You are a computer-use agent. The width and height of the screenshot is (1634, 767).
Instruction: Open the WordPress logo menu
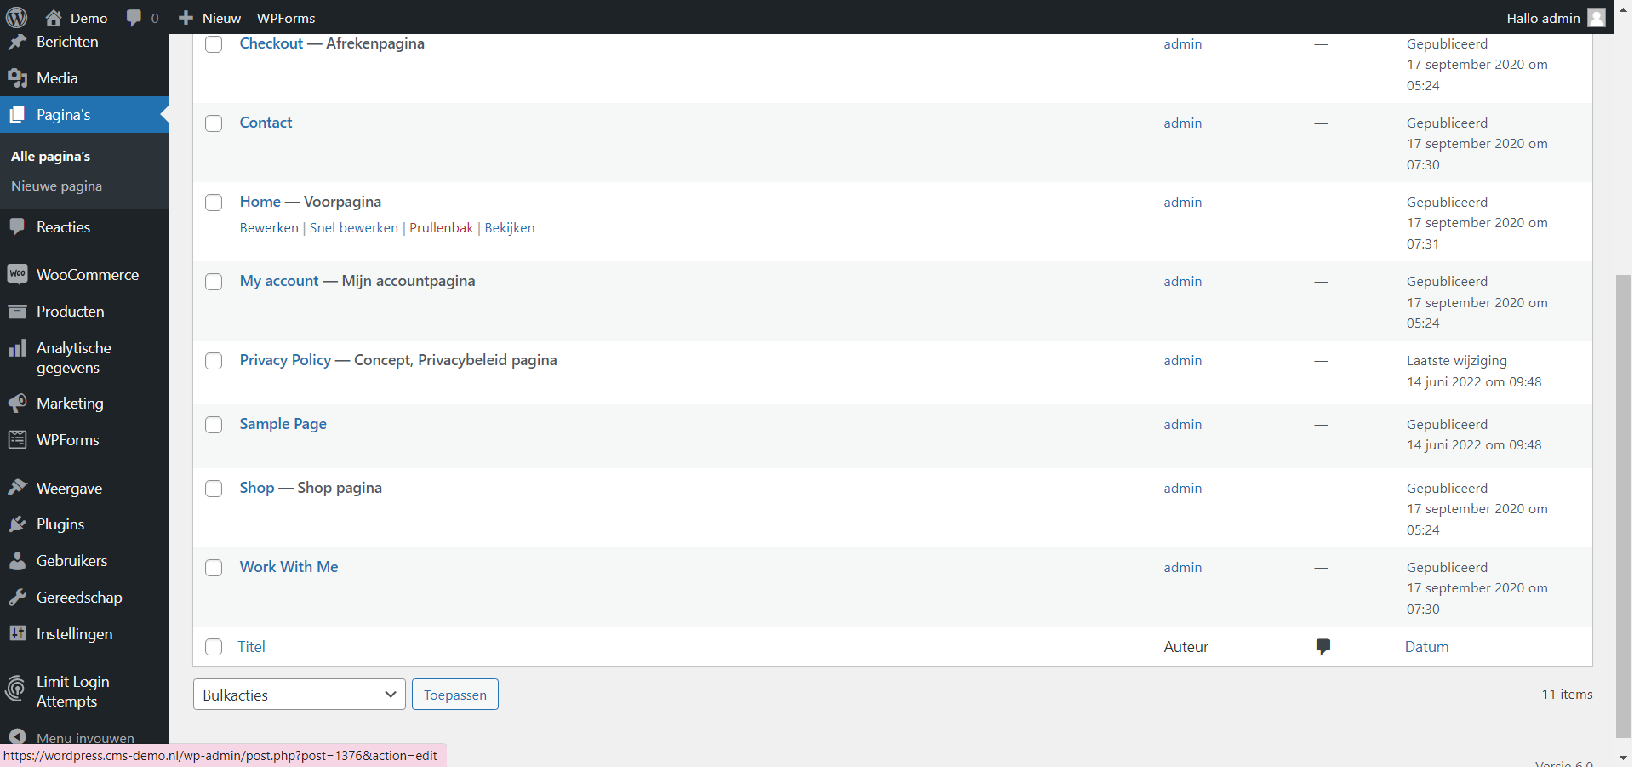click(x=17, y=17)
